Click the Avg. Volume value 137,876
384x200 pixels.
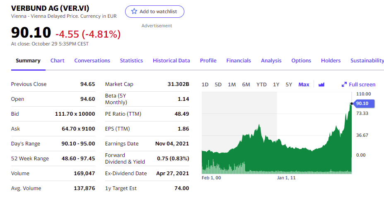[84, 188]
